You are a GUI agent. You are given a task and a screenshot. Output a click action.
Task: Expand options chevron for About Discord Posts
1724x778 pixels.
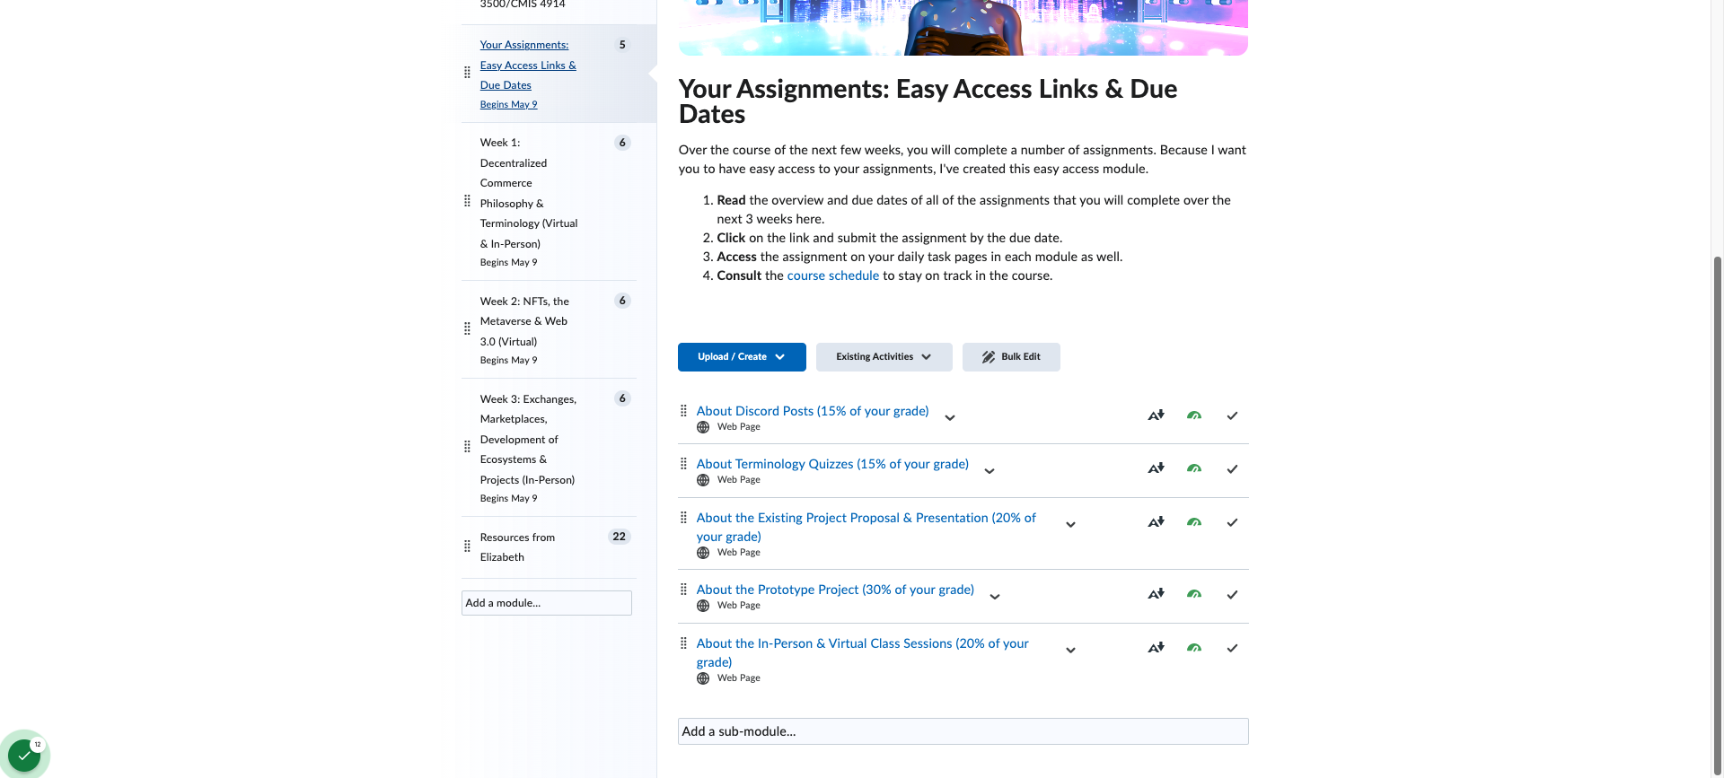click(x=950, y=417)
